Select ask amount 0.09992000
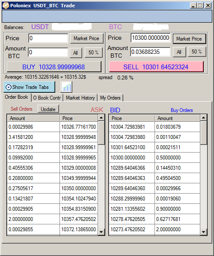 33,158
